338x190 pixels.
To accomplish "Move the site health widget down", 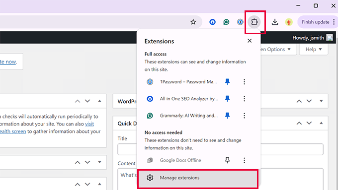I will click(87, 101).
